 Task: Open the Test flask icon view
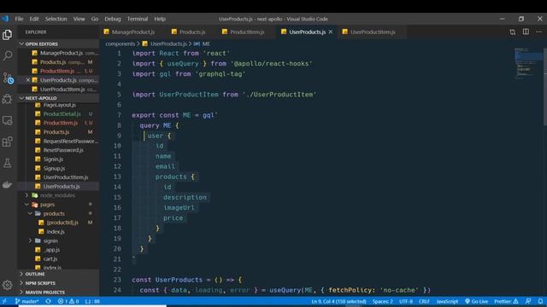(x=8, y=163)
